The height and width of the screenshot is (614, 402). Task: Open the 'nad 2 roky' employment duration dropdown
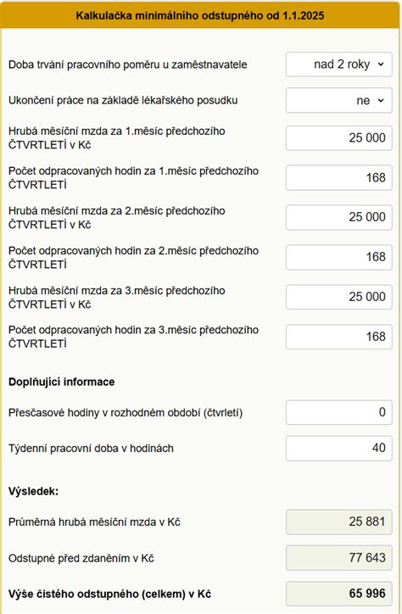(x=339, y=64)
